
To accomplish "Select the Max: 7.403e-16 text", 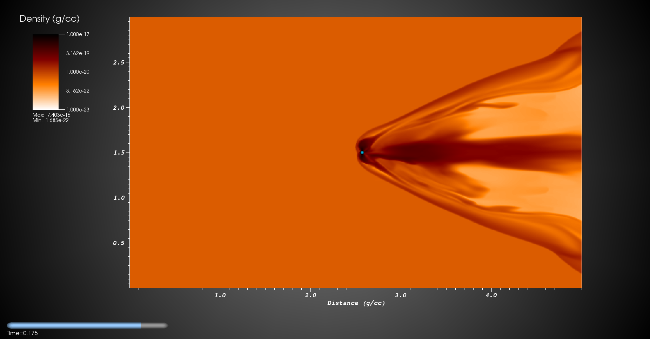I will click(x=52, y=115).
